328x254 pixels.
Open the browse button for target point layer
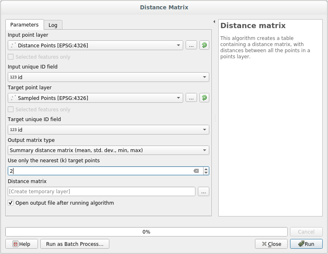(191, 98)
